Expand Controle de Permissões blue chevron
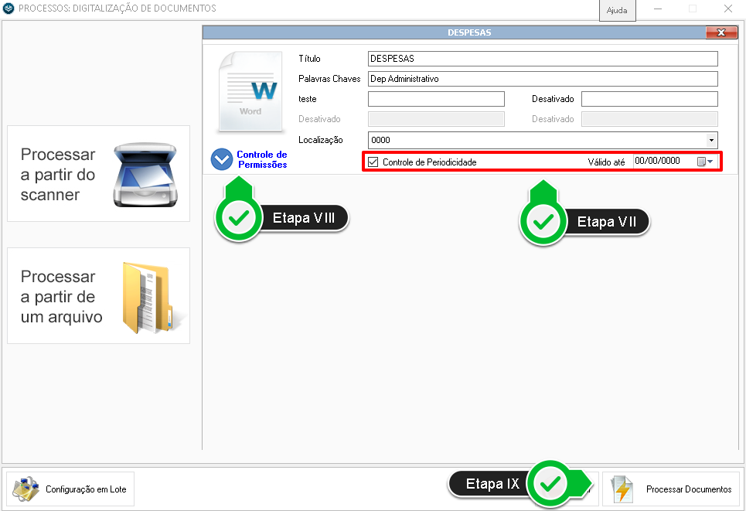746x511 pixels. coord(222,159)
